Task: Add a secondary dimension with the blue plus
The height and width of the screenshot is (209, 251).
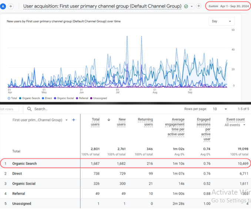Action: [74, 120]
